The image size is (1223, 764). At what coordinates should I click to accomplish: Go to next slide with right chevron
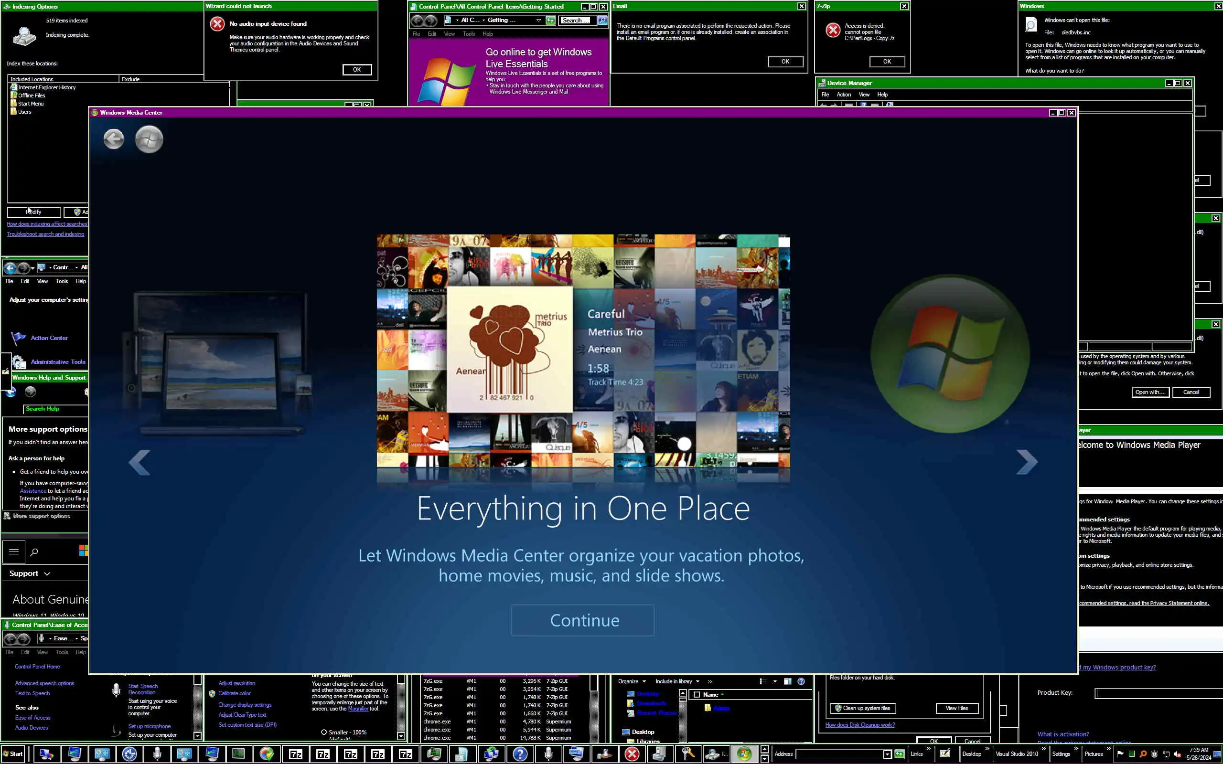pos(1026,462)
